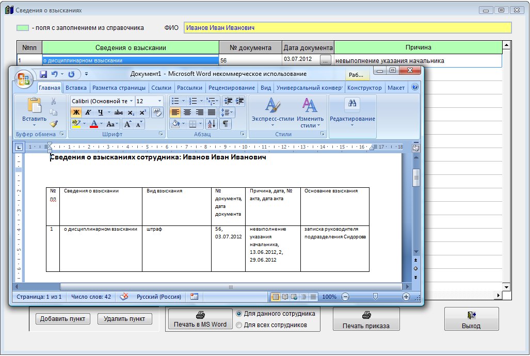
Task: Switch to Print Layout view in status bar
Action: coord(276,297)
